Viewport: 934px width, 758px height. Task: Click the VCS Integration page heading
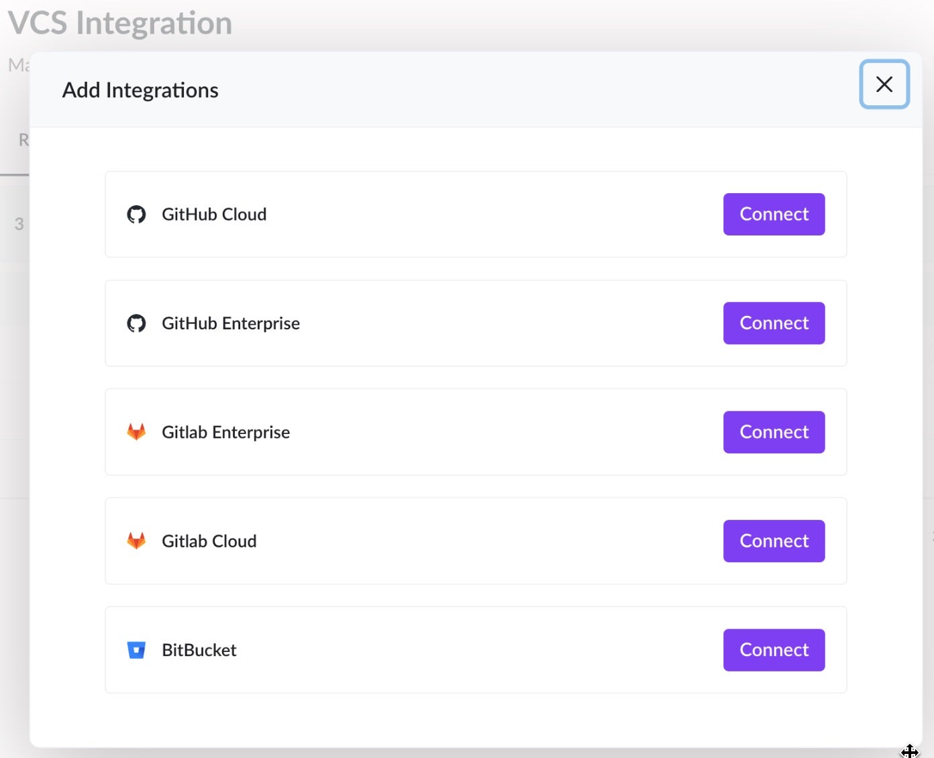point(120,23)
